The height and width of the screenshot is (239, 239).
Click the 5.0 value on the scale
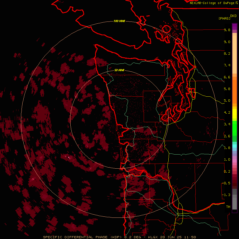[227, 101]
